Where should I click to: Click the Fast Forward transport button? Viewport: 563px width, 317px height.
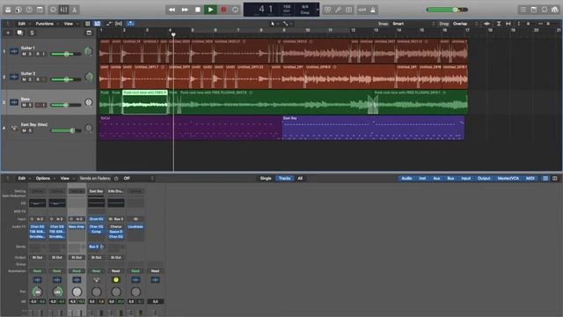pos(185,10)
